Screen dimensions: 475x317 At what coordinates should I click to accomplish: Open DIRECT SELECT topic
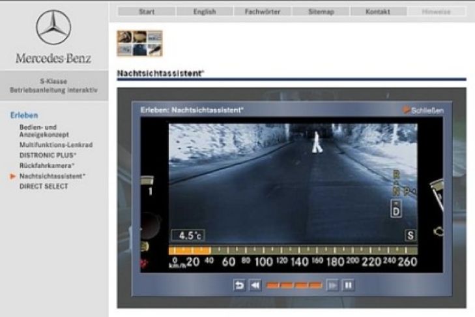click(x=44, y=187)
